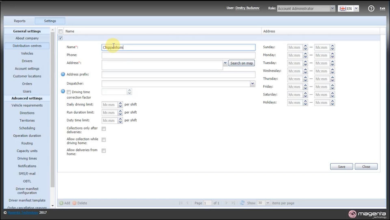Click the Close button
390x220 pixels.
pyautogui.click(x=366, y=166)
